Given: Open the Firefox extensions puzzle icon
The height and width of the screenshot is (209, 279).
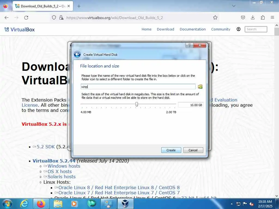Looking at the screenshot, I should [263, 17].
